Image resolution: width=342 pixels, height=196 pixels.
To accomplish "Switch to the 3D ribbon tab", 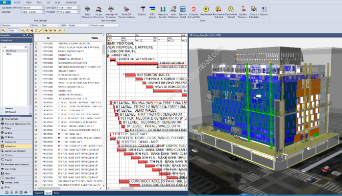I will point(49,2).
